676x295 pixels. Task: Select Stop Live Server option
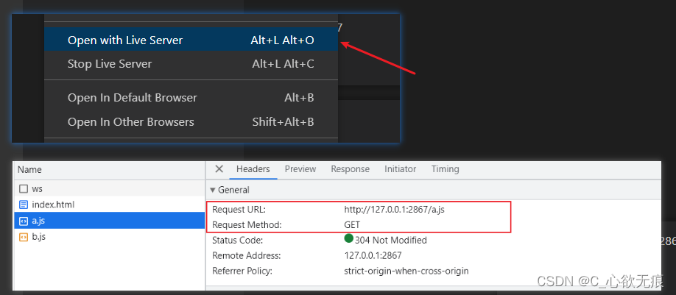click(x=110, y=64)
